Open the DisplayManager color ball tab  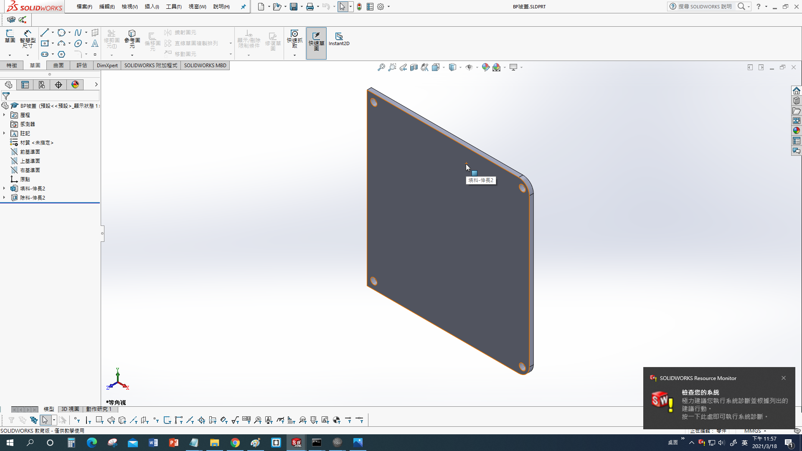75,85
